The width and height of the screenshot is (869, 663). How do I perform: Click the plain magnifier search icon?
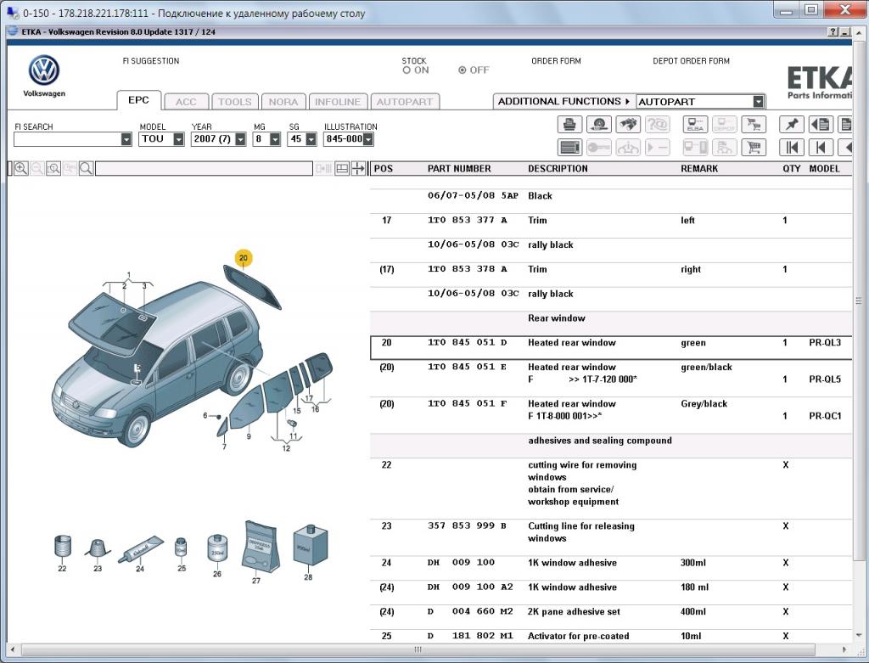click(x=86, y=169)
